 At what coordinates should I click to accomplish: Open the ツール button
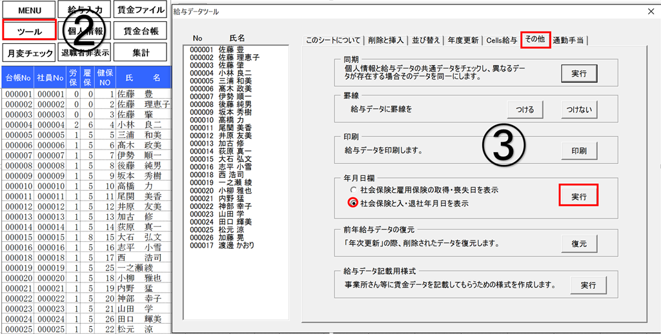(29, 31)
